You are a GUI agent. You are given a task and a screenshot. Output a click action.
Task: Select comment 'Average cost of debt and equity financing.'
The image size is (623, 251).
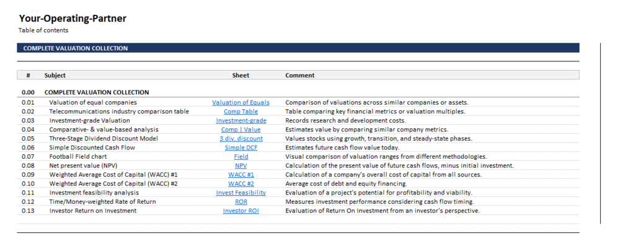(346, 184)
